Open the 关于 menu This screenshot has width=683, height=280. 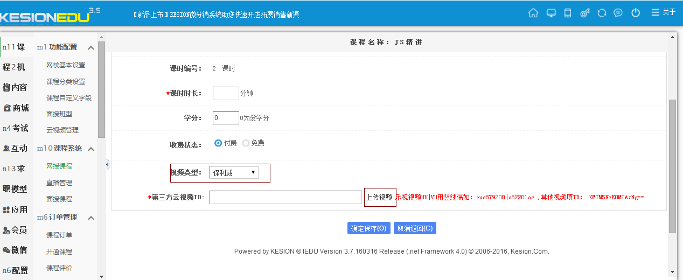(664, 12)
